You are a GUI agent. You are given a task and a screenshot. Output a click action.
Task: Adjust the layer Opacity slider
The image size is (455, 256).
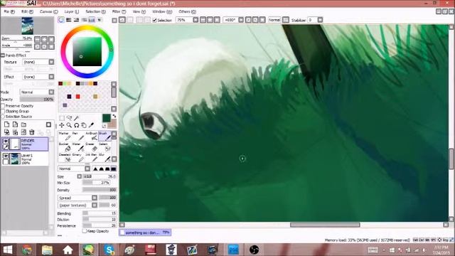tap(37, 100)
